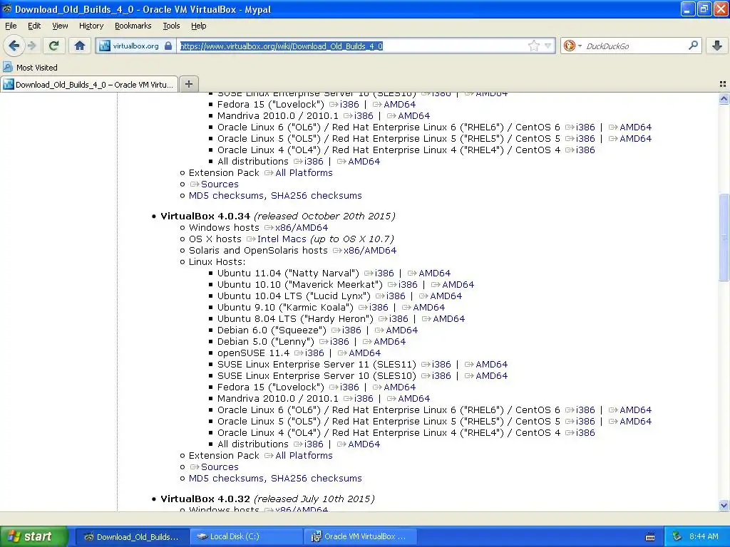This screenshot has width=730, height=547.
Task: Go back with the Back arrow button
Action: (14, 46)
